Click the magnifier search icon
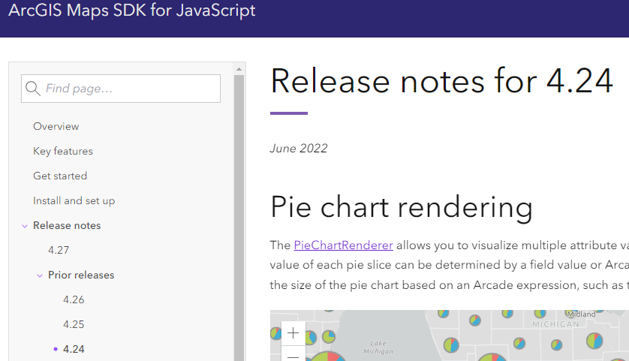629x361 pixels. (32, 89)
